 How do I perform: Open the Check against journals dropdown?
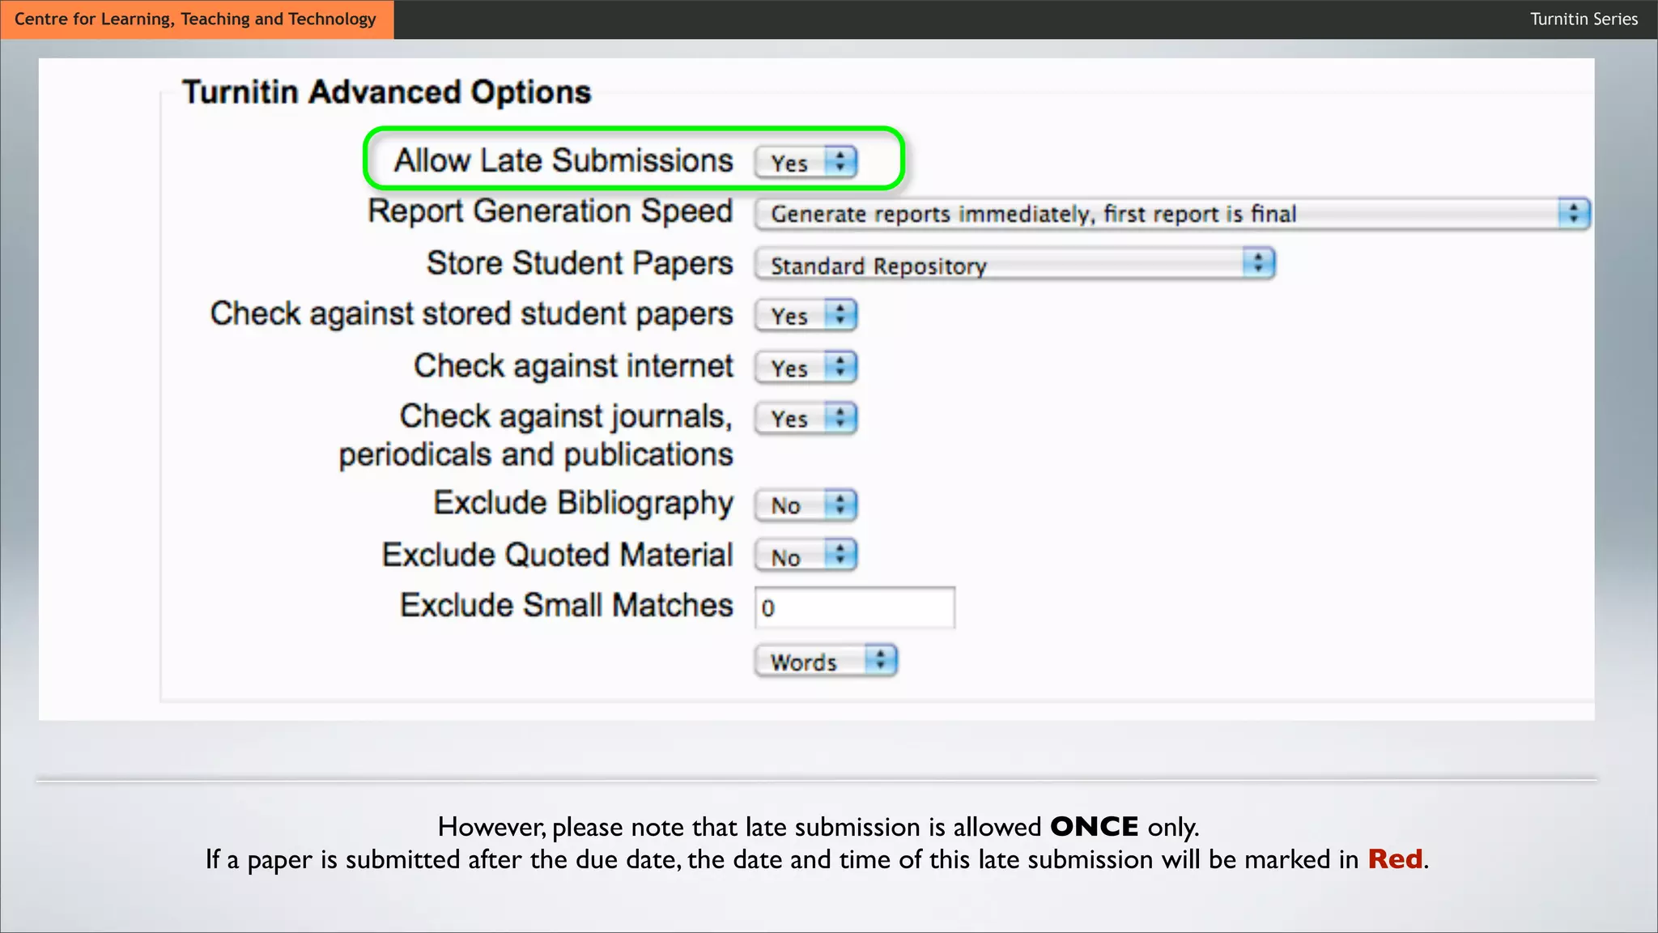[x=804, y=419]
